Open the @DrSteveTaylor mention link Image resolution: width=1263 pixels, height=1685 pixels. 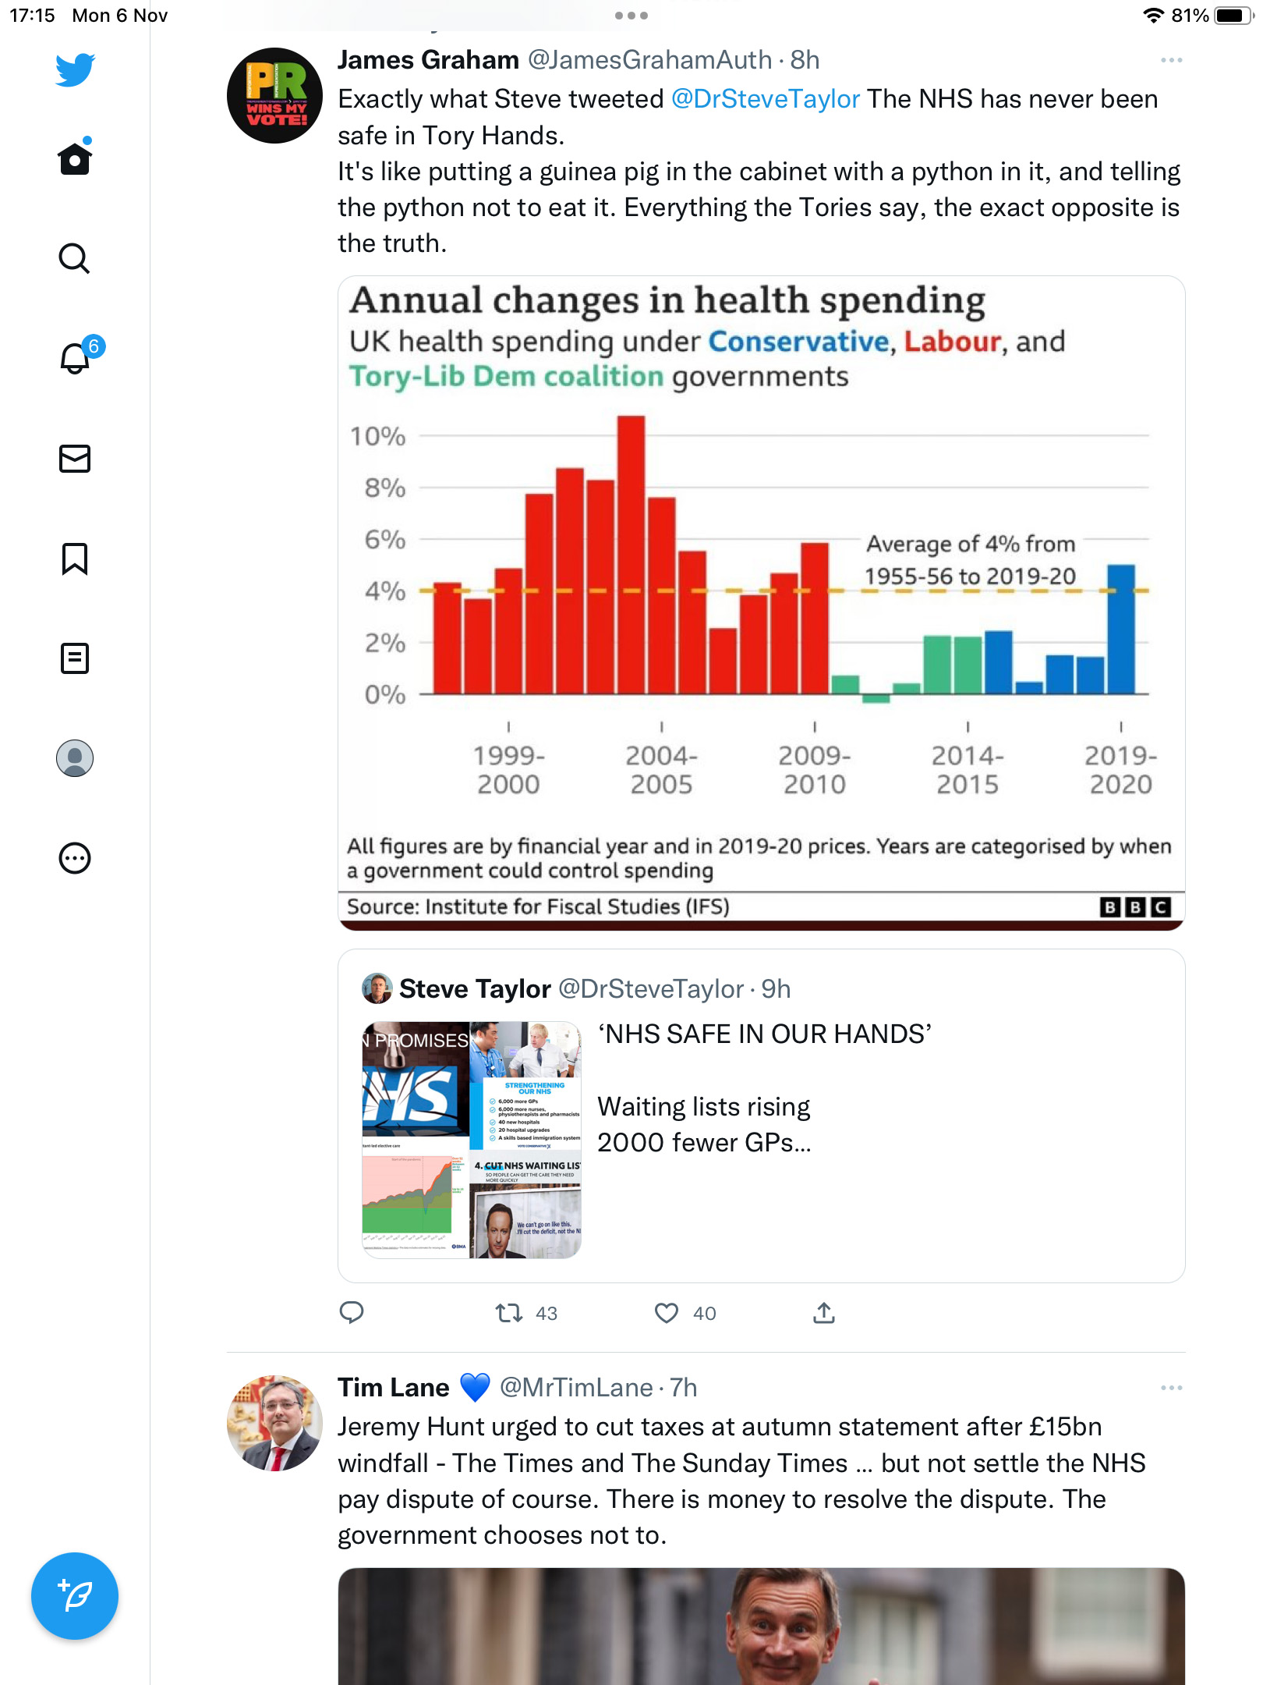765,99
